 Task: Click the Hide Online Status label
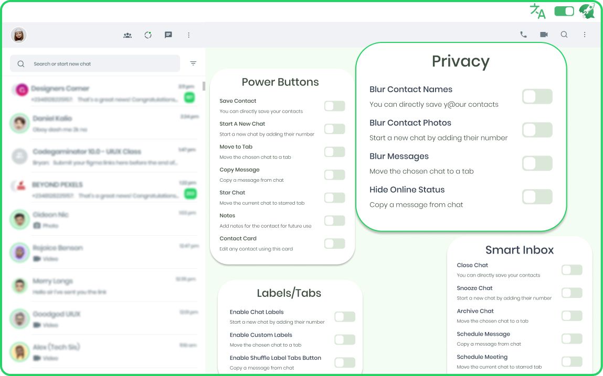pyautogui.click(x=407, y=190)
